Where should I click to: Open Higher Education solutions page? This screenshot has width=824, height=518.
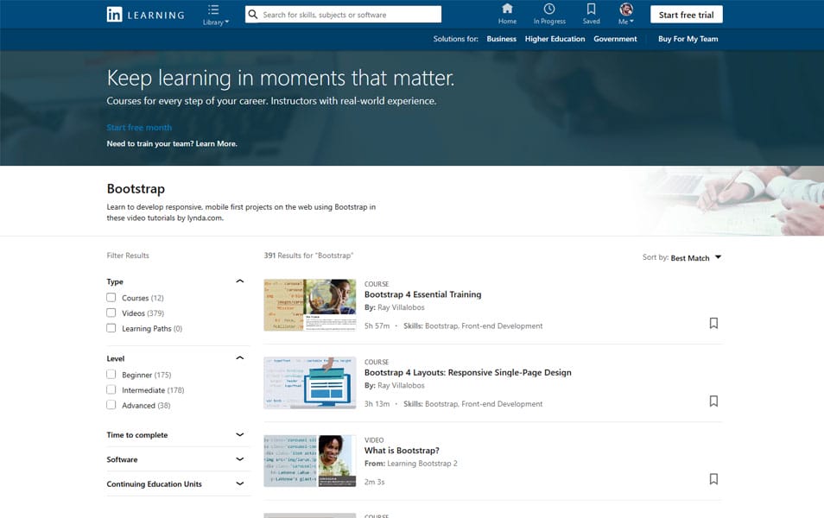555,39
